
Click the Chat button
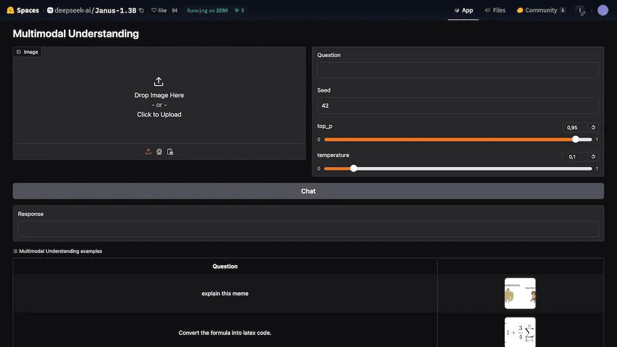tap(308, 191)
